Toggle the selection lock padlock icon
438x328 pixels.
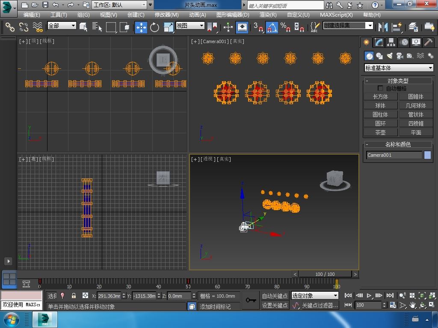[x=74, y=296]
